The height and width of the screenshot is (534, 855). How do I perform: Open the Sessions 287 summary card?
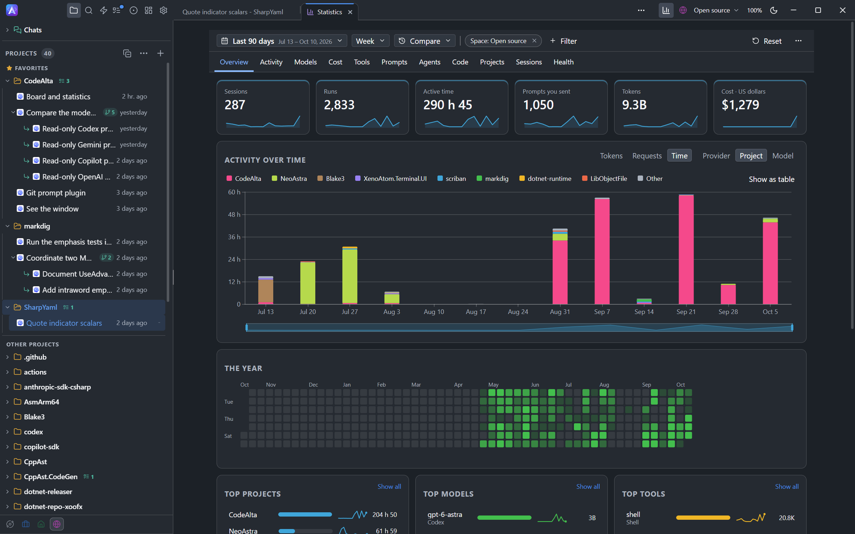(x=263, y=107)
